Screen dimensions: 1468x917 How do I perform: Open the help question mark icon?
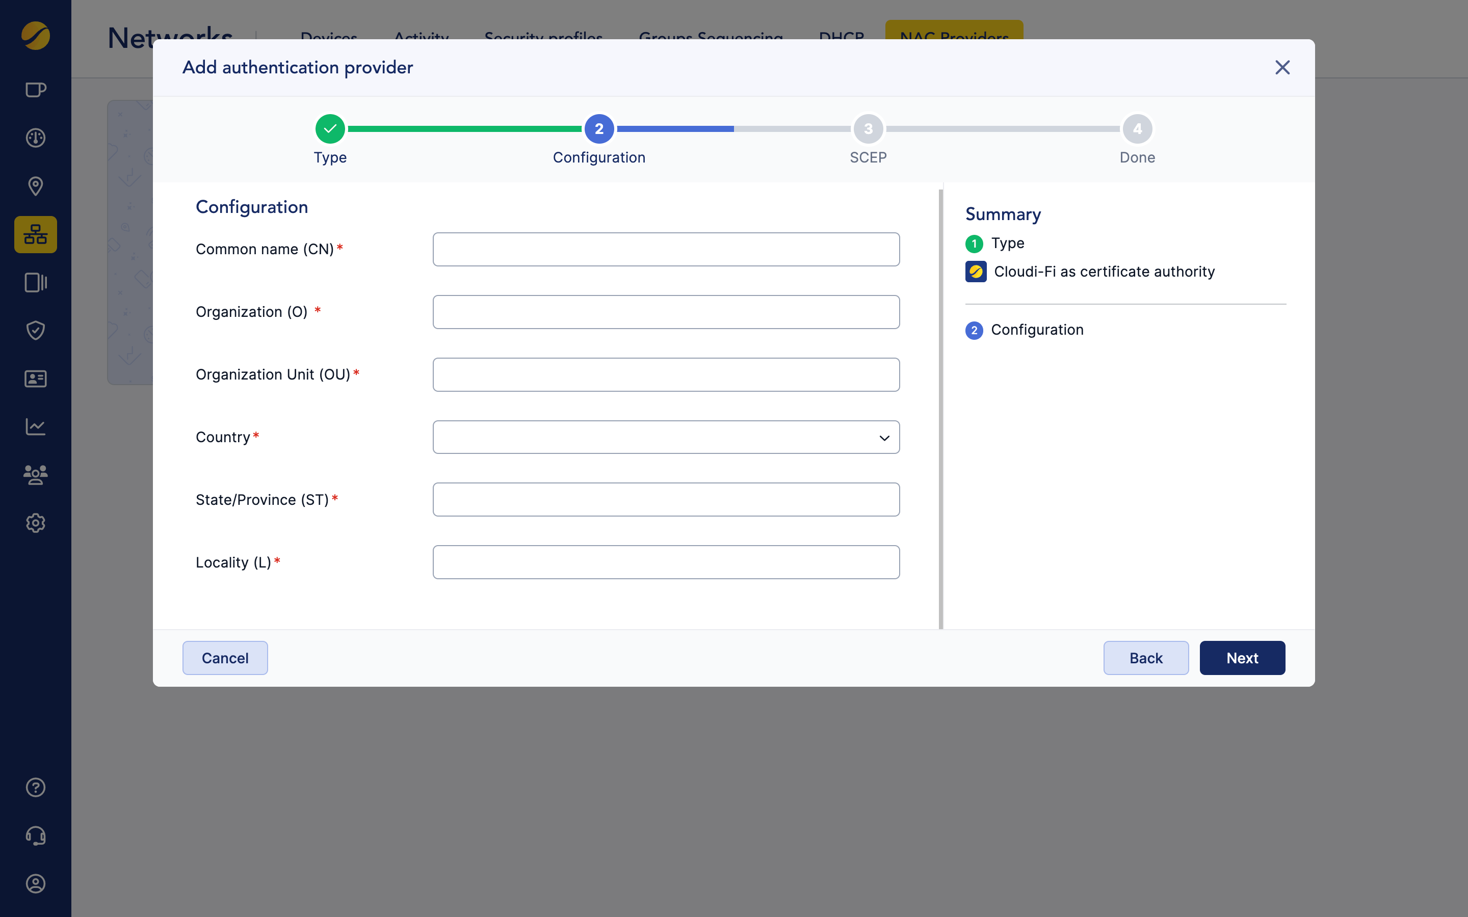pos(35,787)
